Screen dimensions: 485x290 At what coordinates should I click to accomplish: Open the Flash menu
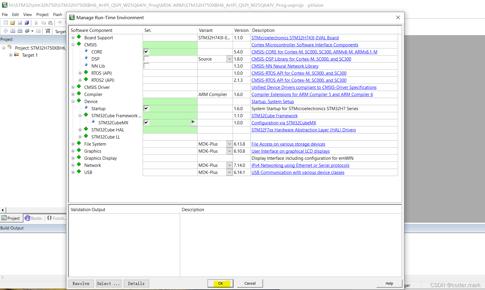57,14
